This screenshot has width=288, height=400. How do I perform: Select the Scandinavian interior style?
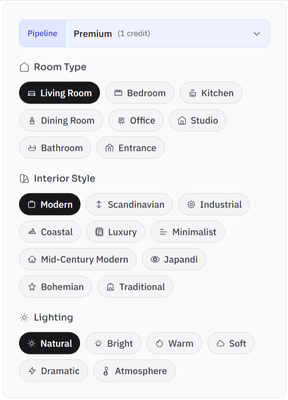(x=130, y=204)
